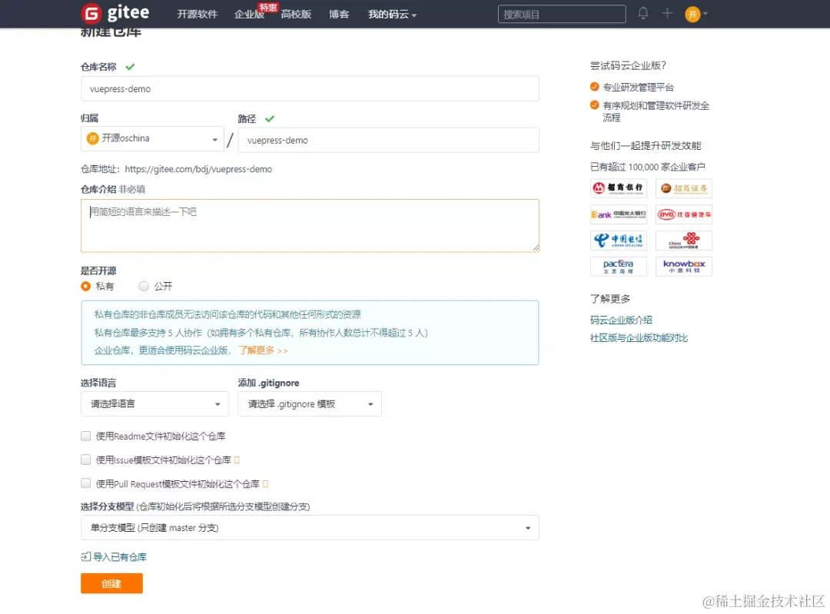Click the Gitee logo in the header

tap(114, 13)
